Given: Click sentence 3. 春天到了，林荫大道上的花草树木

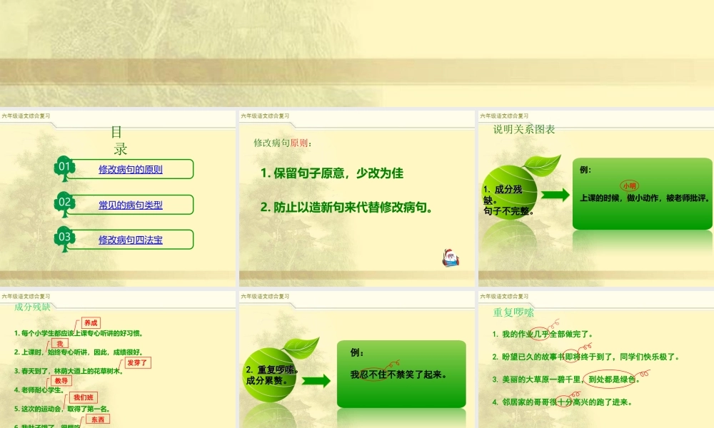Looking at the screenshot, I should [x=69, y=371].
